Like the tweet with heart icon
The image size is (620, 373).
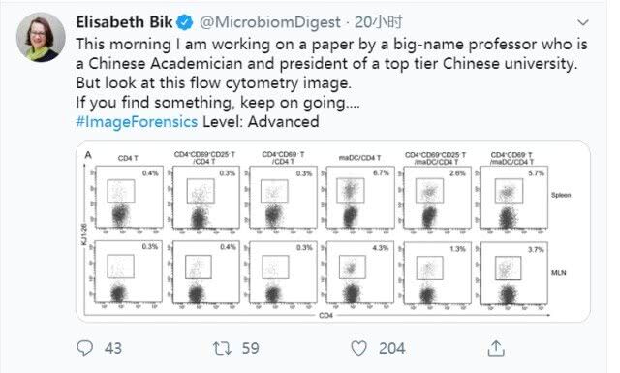[x=358, y=348]
